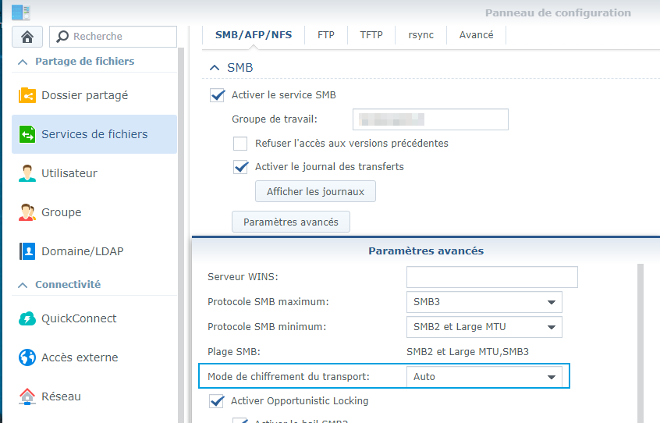The width and height of the screenshot is (660, 423).
Task: Open Dossier partagé folder icon
Action: click(x=27, y=95)
